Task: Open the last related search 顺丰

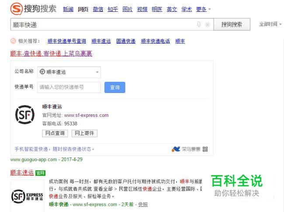Action: (180, 41)
